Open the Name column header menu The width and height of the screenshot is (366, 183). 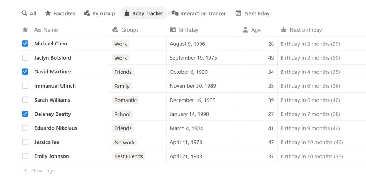(x=50, y=30)
